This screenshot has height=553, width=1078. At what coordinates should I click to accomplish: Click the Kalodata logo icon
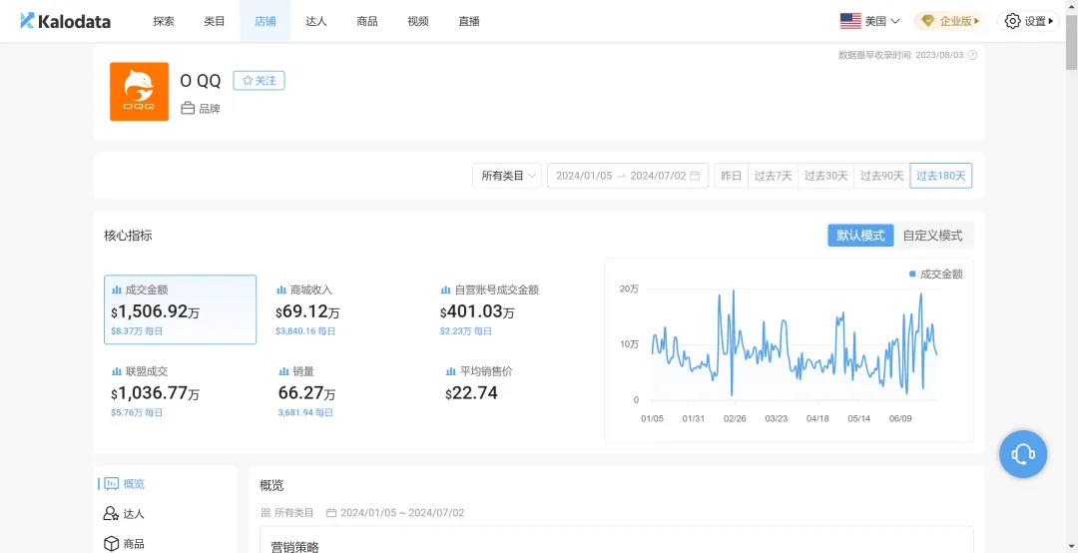(27, 21)
